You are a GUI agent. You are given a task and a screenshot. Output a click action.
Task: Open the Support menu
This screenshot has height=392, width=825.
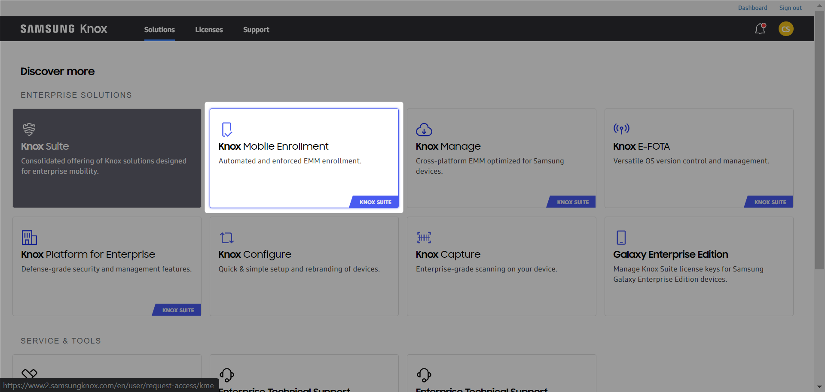256,30
